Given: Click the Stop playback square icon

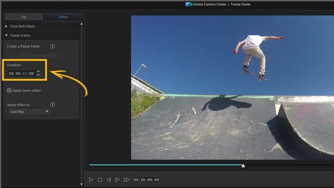Looking at the screenshot, I should tap(100, 180).
